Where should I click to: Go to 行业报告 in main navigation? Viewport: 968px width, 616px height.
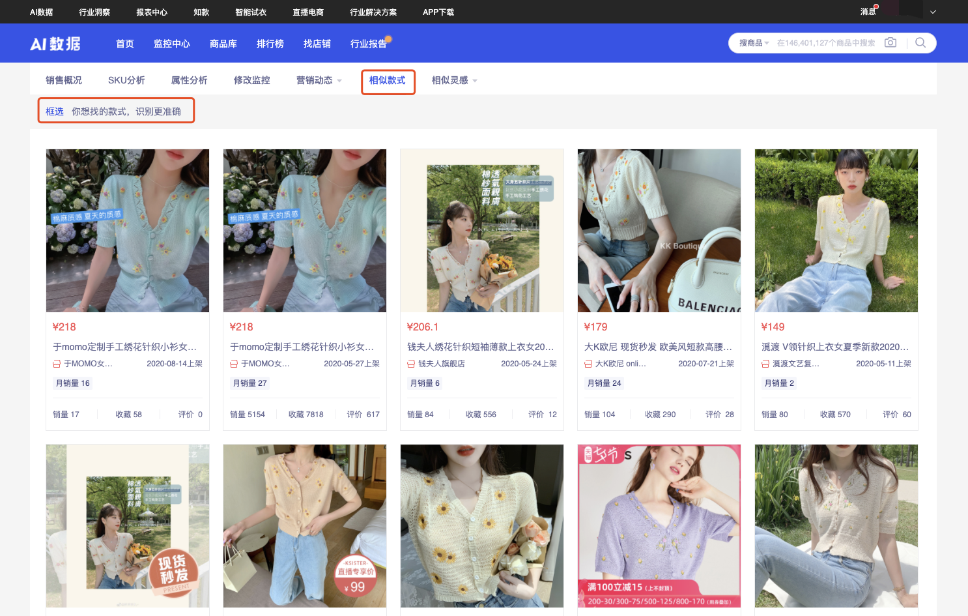pyautogui.click(x=369, y=44)
